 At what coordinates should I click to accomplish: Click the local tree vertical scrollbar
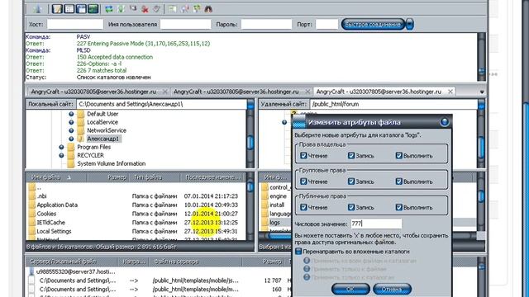click(250, 139)
